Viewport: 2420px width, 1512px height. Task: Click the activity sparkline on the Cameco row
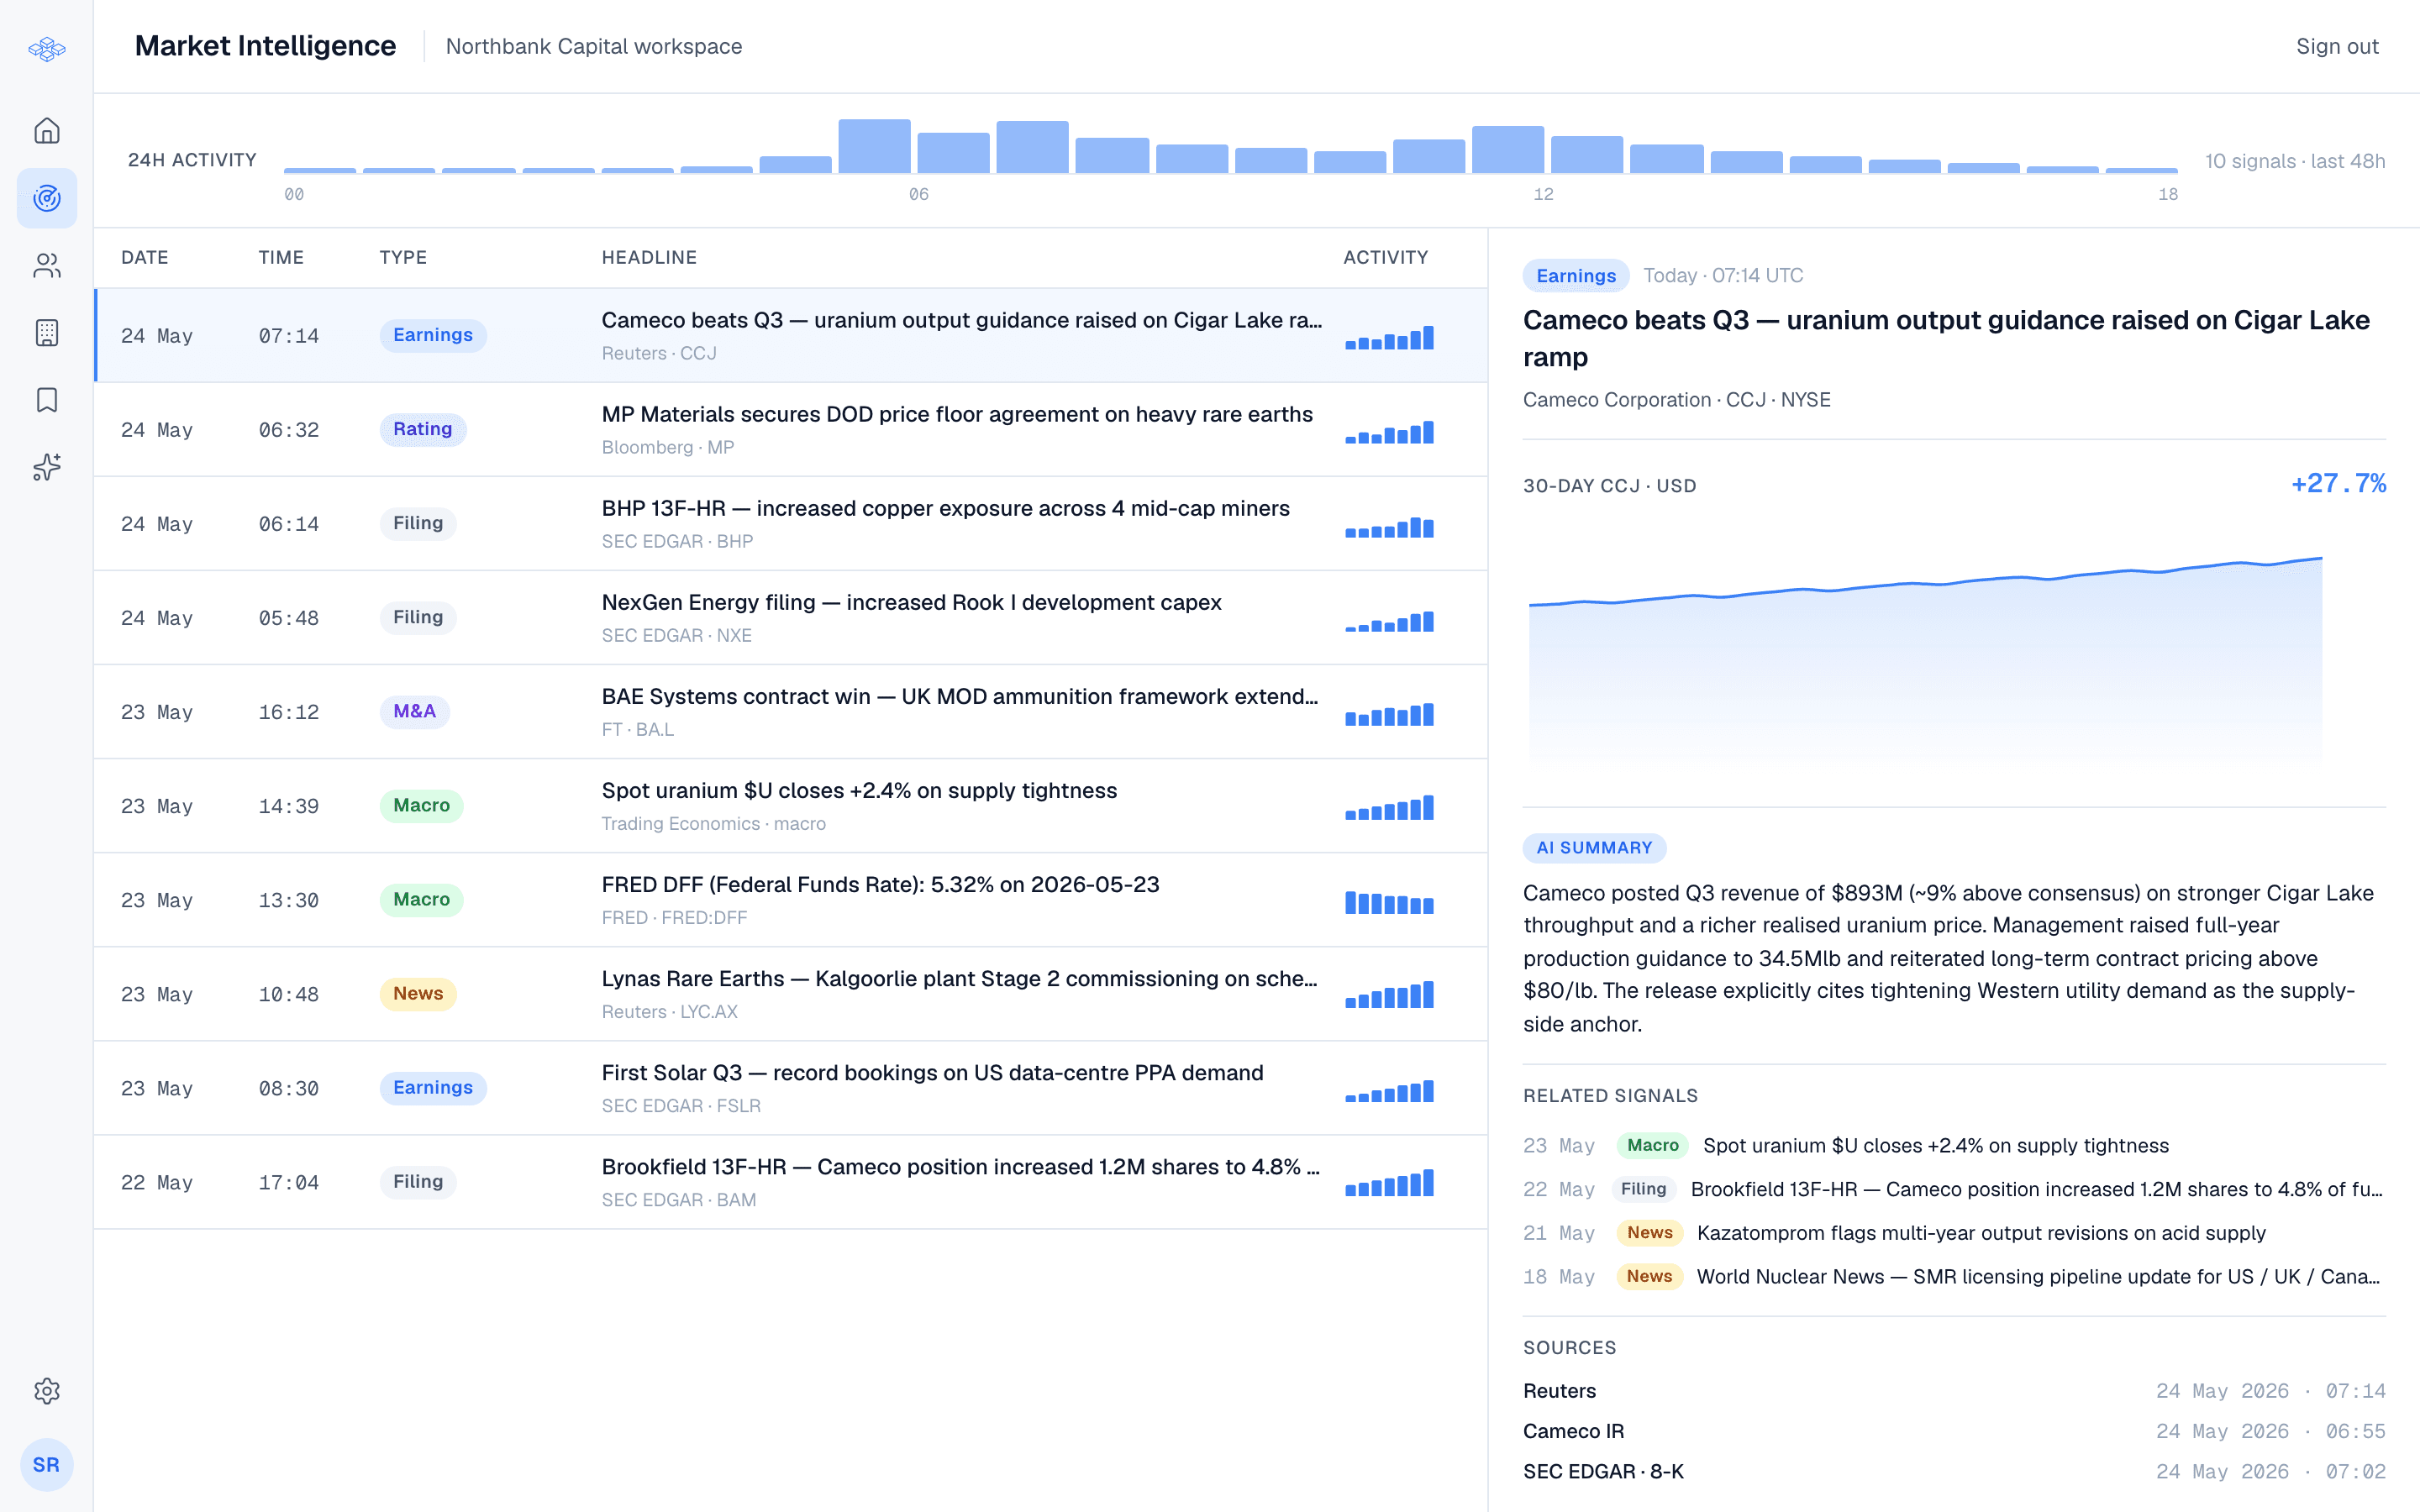click(1389, 337)
